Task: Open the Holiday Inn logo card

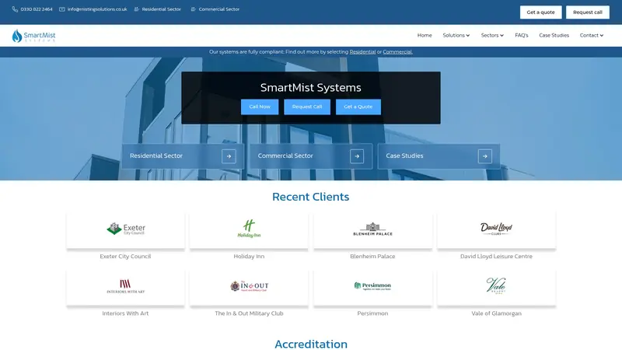Action: [249, 229]
